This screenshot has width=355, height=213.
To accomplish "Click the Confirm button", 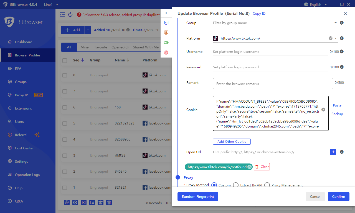I will click(339, 197).
